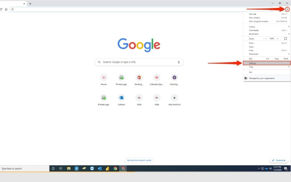Open the VSM shortcut beside Add shortcut
The image size is (291, 182).
click(157, 100)
